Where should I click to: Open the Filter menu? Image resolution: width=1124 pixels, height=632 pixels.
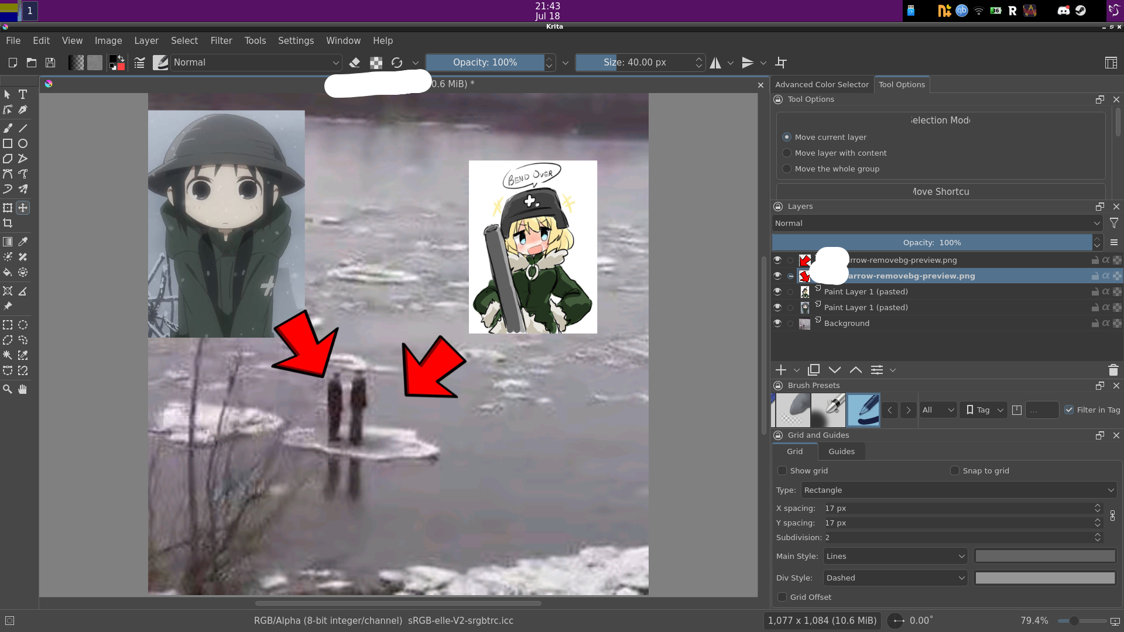[x=221, y=40]
